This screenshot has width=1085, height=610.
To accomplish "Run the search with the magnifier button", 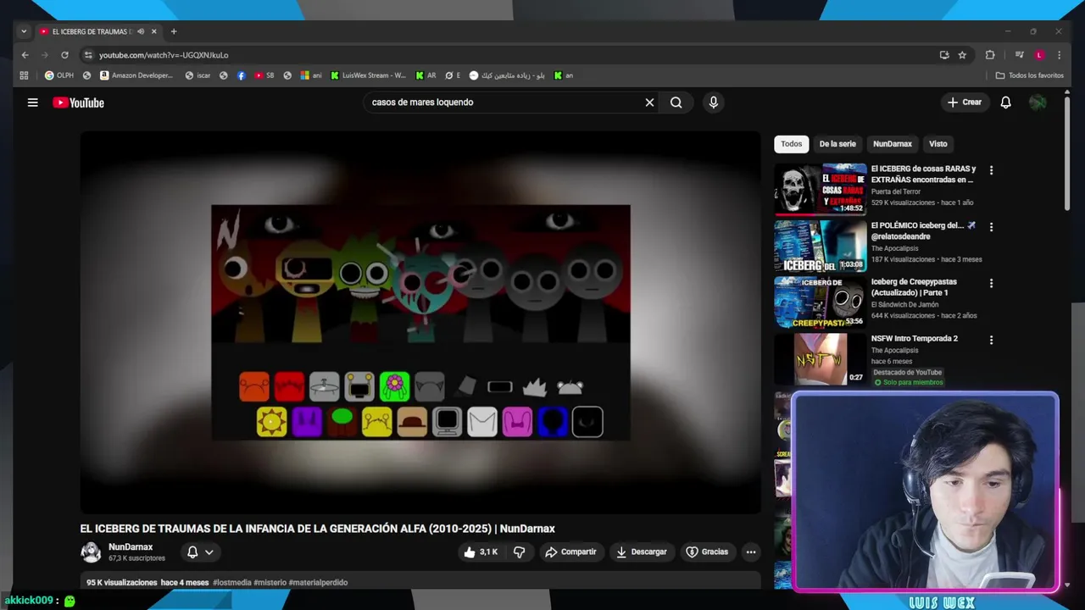I will pos(676,103).
